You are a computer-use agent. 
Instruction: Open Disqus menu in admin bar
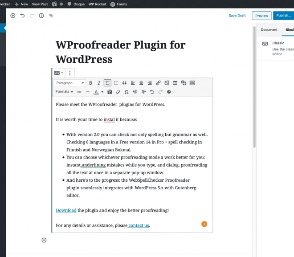(x=76, y=4)
